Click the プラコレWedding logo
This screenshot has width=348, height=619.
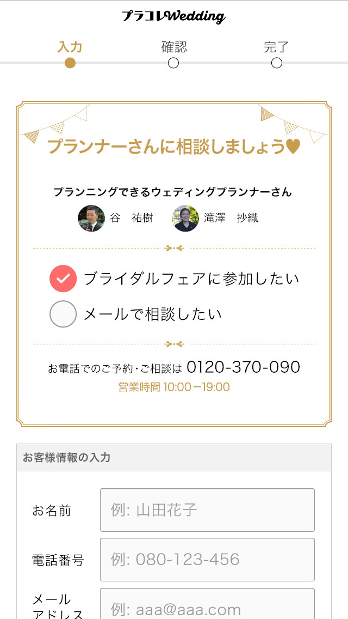point(174,16)
